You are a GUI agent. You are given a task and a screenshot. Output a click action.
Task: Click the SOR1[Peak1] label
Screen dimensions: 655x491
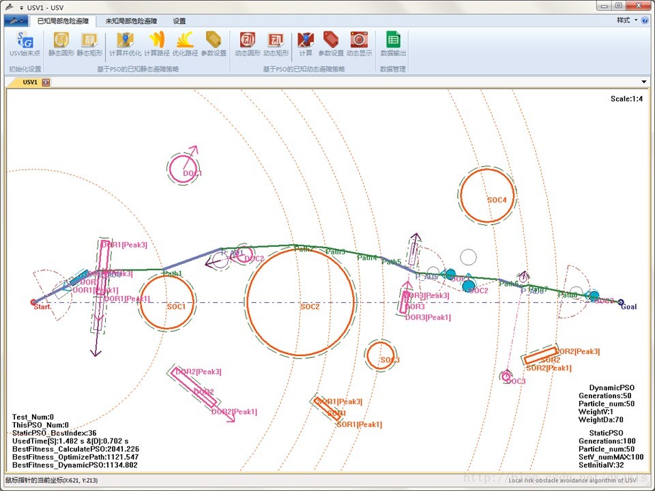[360, 425]
